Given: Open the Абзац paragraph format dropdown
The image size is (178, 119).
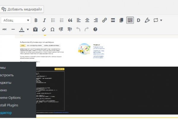Looking at the screenshot, I should 16,20.
